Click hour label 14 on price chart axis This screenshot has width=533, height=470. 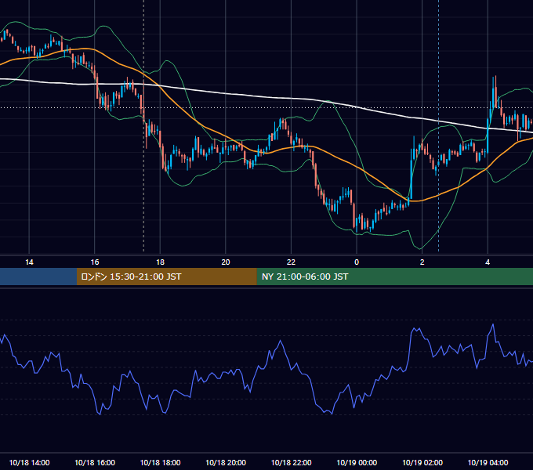click(x=29, y=262)
